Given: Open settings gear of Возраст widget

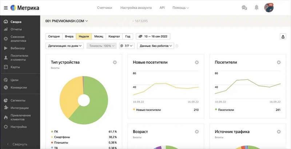Looking at the screenshot, I should [197, 132].
